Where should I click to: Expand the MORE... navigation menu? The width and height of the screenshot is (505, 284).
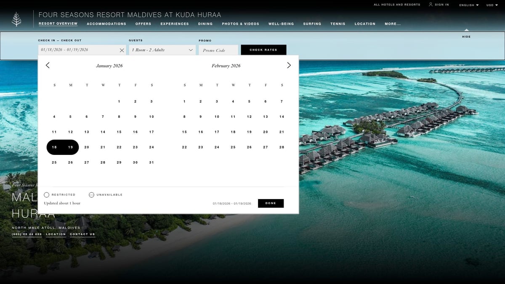[392, 24]
